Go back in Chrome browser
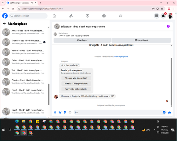The image size is (177, 141). click(3, 9)
